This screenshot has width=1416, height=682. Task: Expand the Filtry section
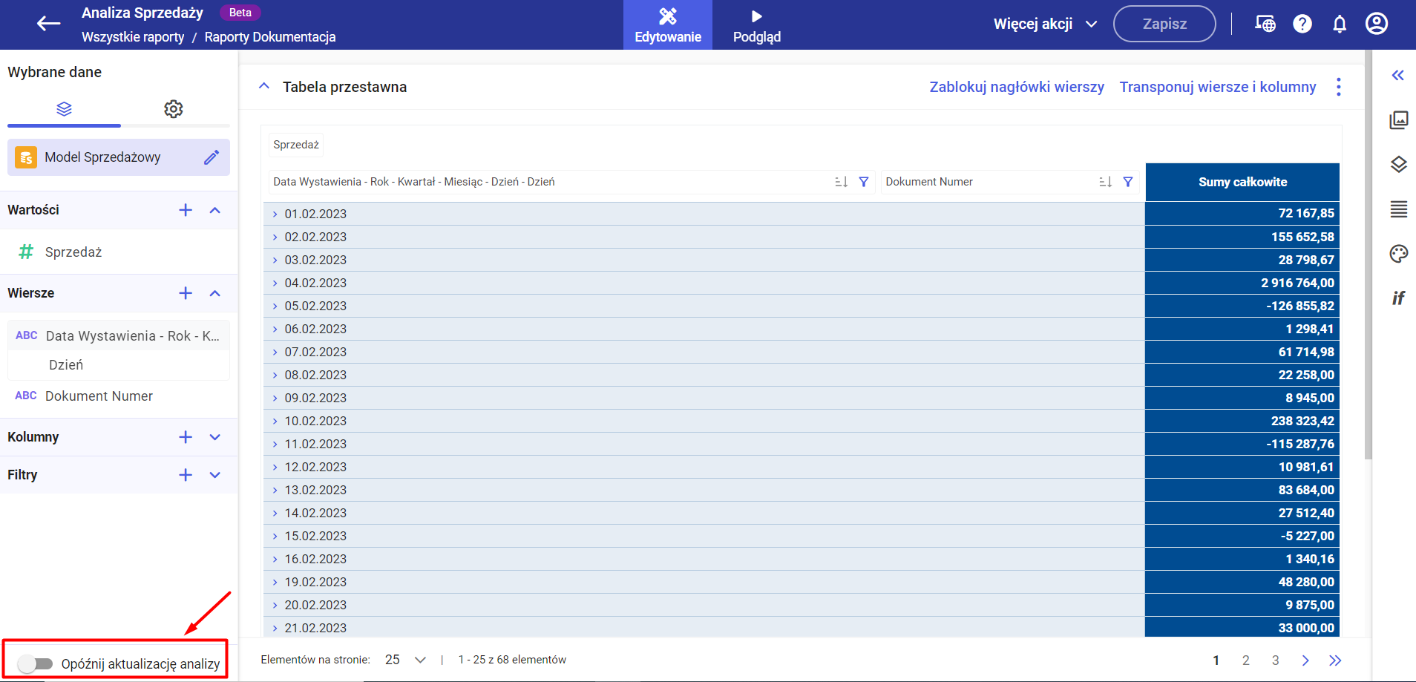[215, 475]
